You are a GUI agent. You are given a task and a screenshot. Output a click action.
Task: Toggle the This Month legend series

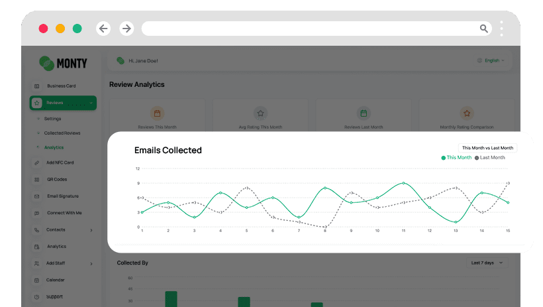[457, 158]
